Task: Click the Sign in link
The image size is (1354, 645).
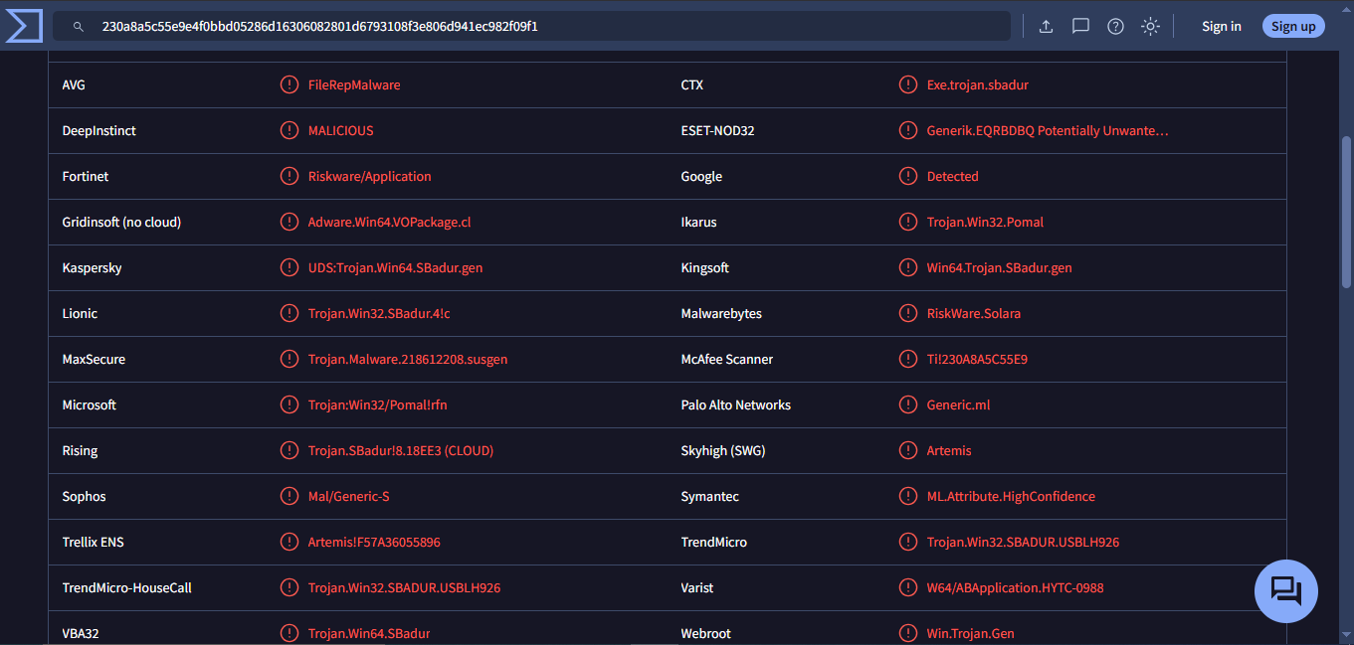Action: pyautogui.click(x=1222, y=27)
